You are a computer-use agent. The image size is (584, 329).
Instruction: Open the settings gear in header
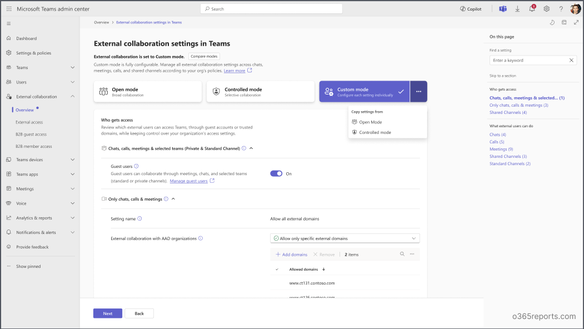[546, 9]
